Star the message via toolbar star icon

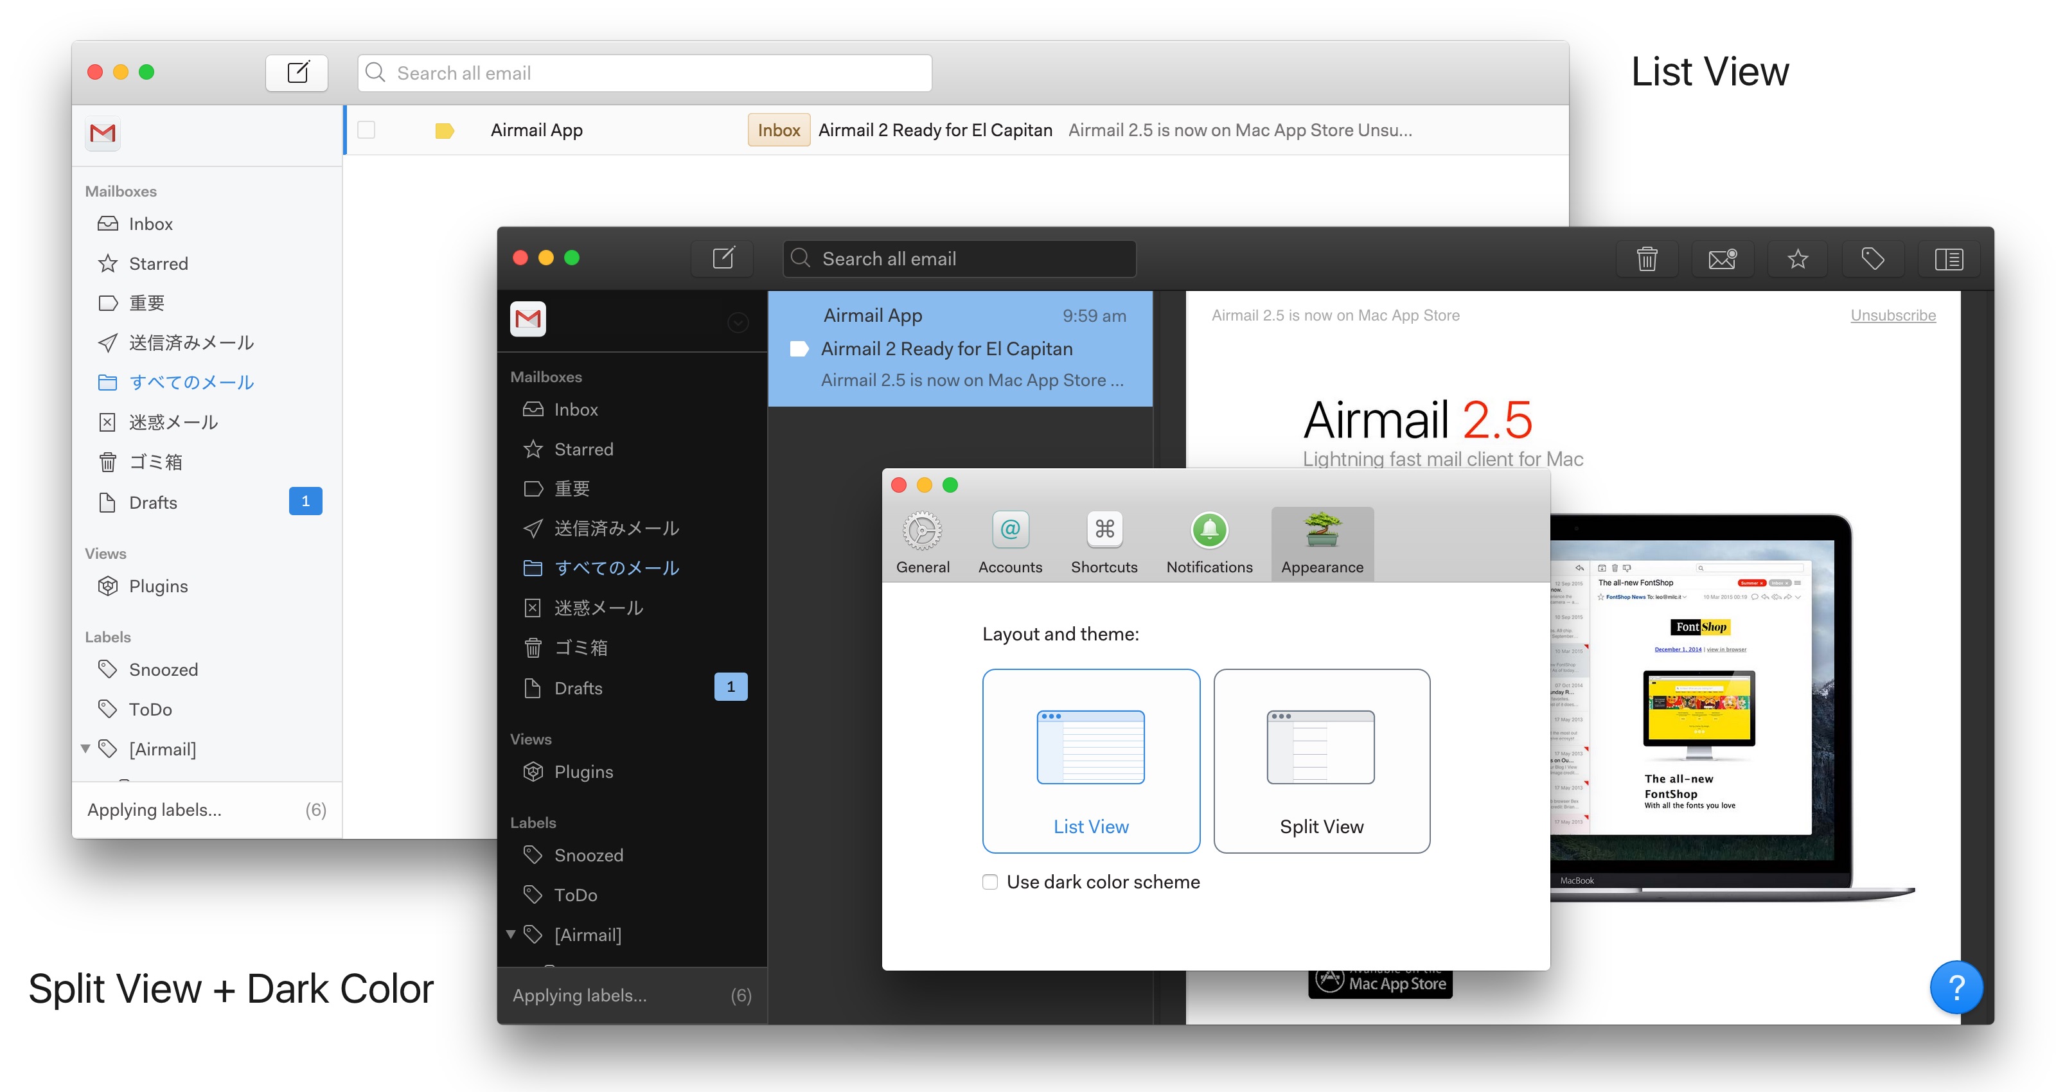(1798, 259)
